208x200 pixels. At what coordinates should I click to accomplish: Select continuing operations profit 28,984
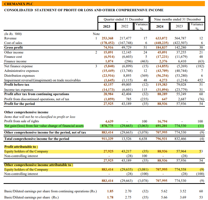click(x=108, y=94)
